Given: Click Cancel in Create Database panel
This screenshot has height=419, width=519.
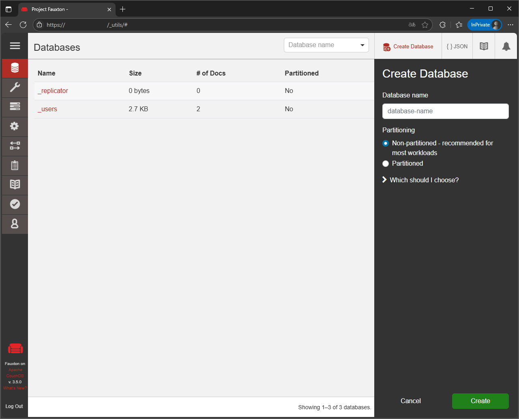Looking at the screenshot, I should (411, 401).
